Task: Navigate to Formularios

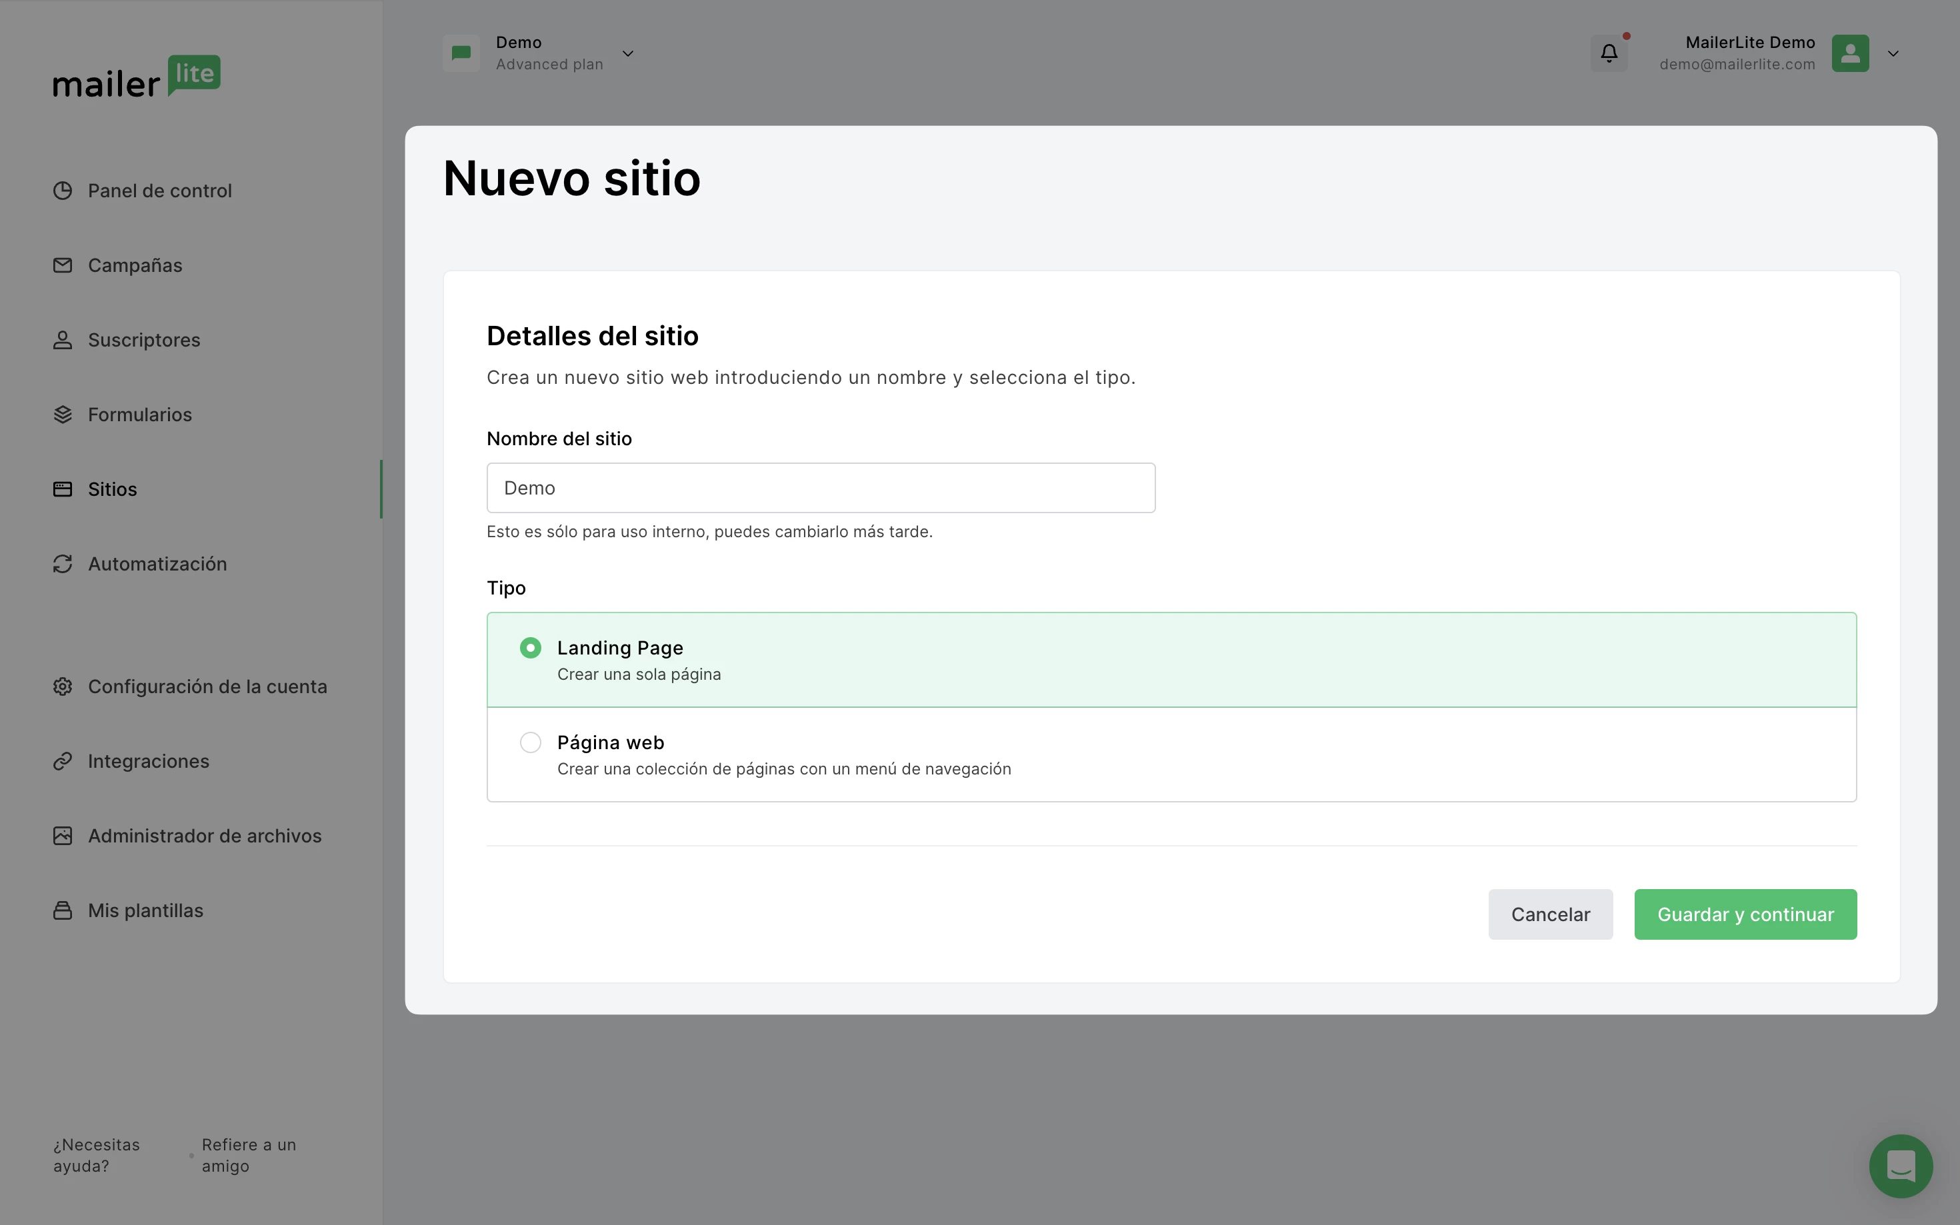Action: 139,414
